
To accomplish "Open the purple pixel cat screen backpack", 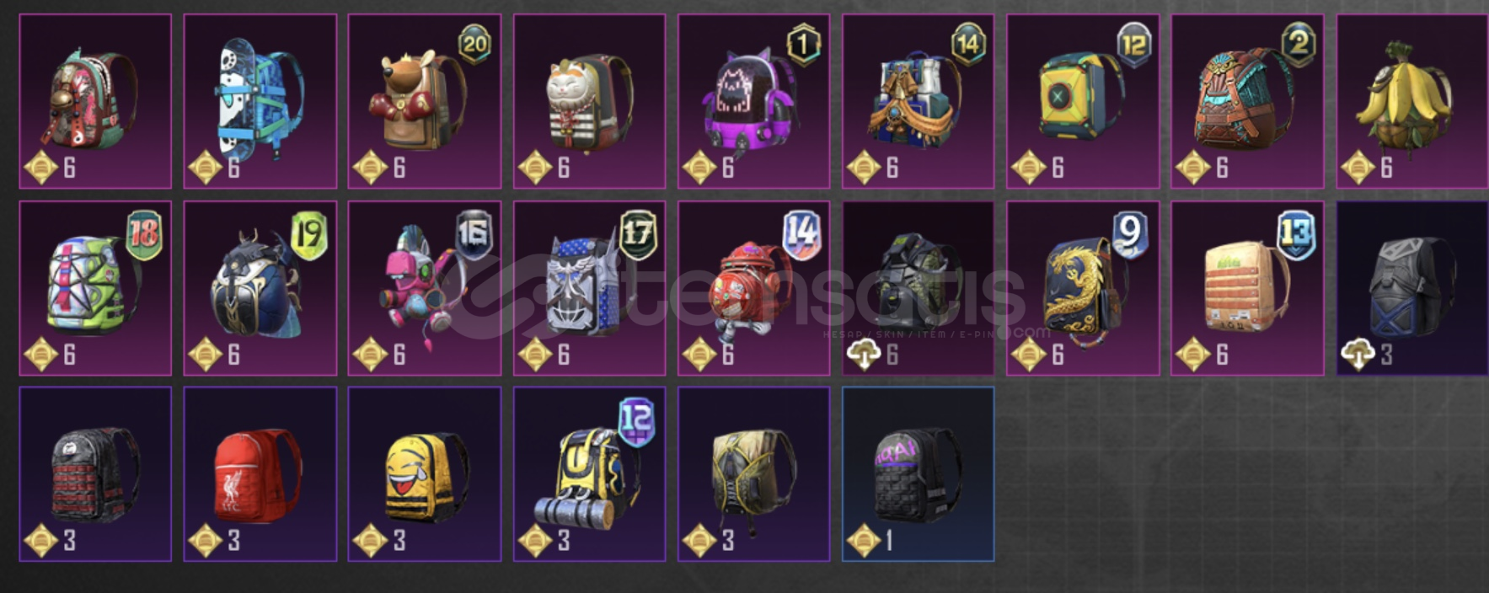I will [753, 101].
